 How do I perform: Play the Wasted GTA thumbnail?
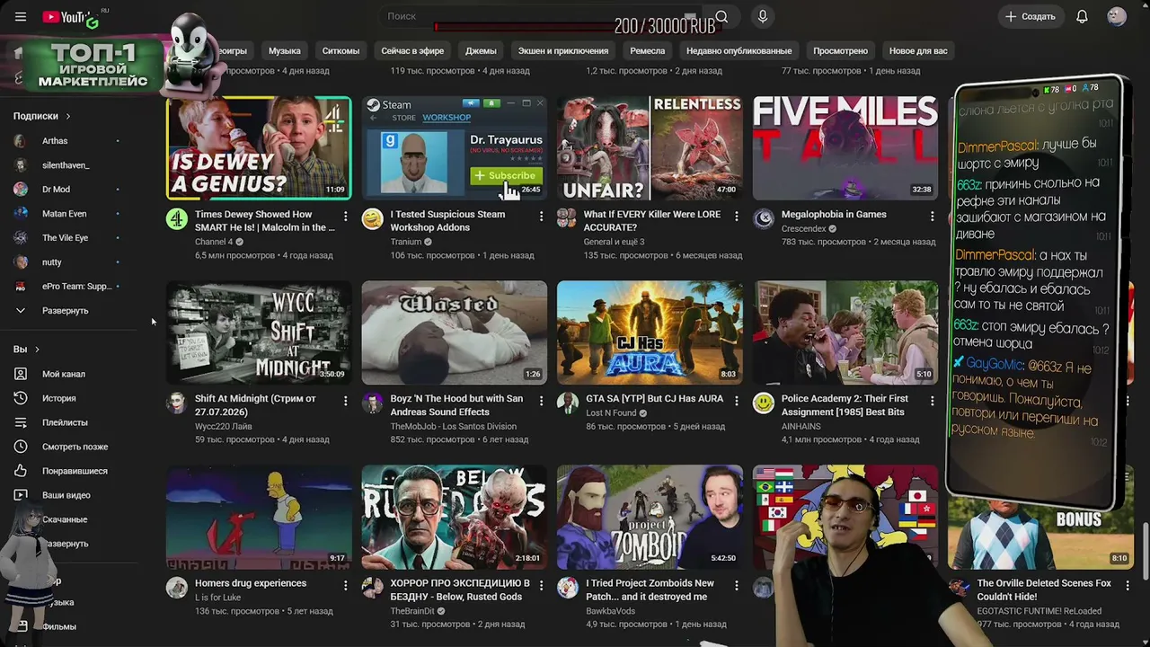[x=455, y=332]
